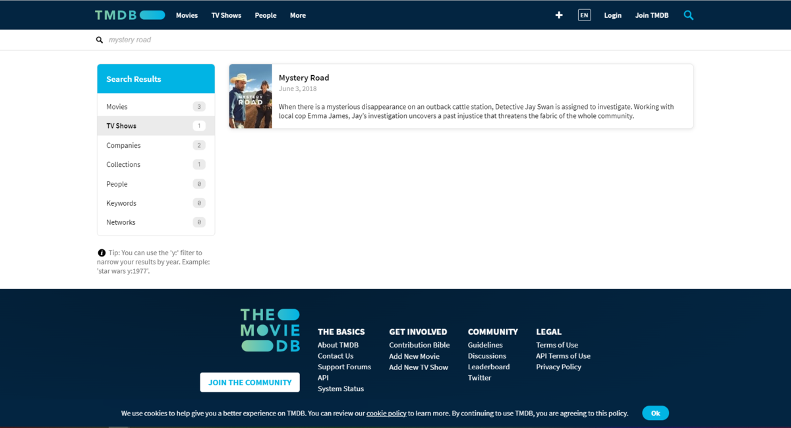The image size is (791, 428).
Task: Open the Movies menu in navigation bar
Action: point(187,15)
